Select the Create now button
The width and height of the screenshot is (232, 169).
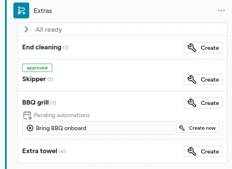pyautogui.click(x=197, y=128)
